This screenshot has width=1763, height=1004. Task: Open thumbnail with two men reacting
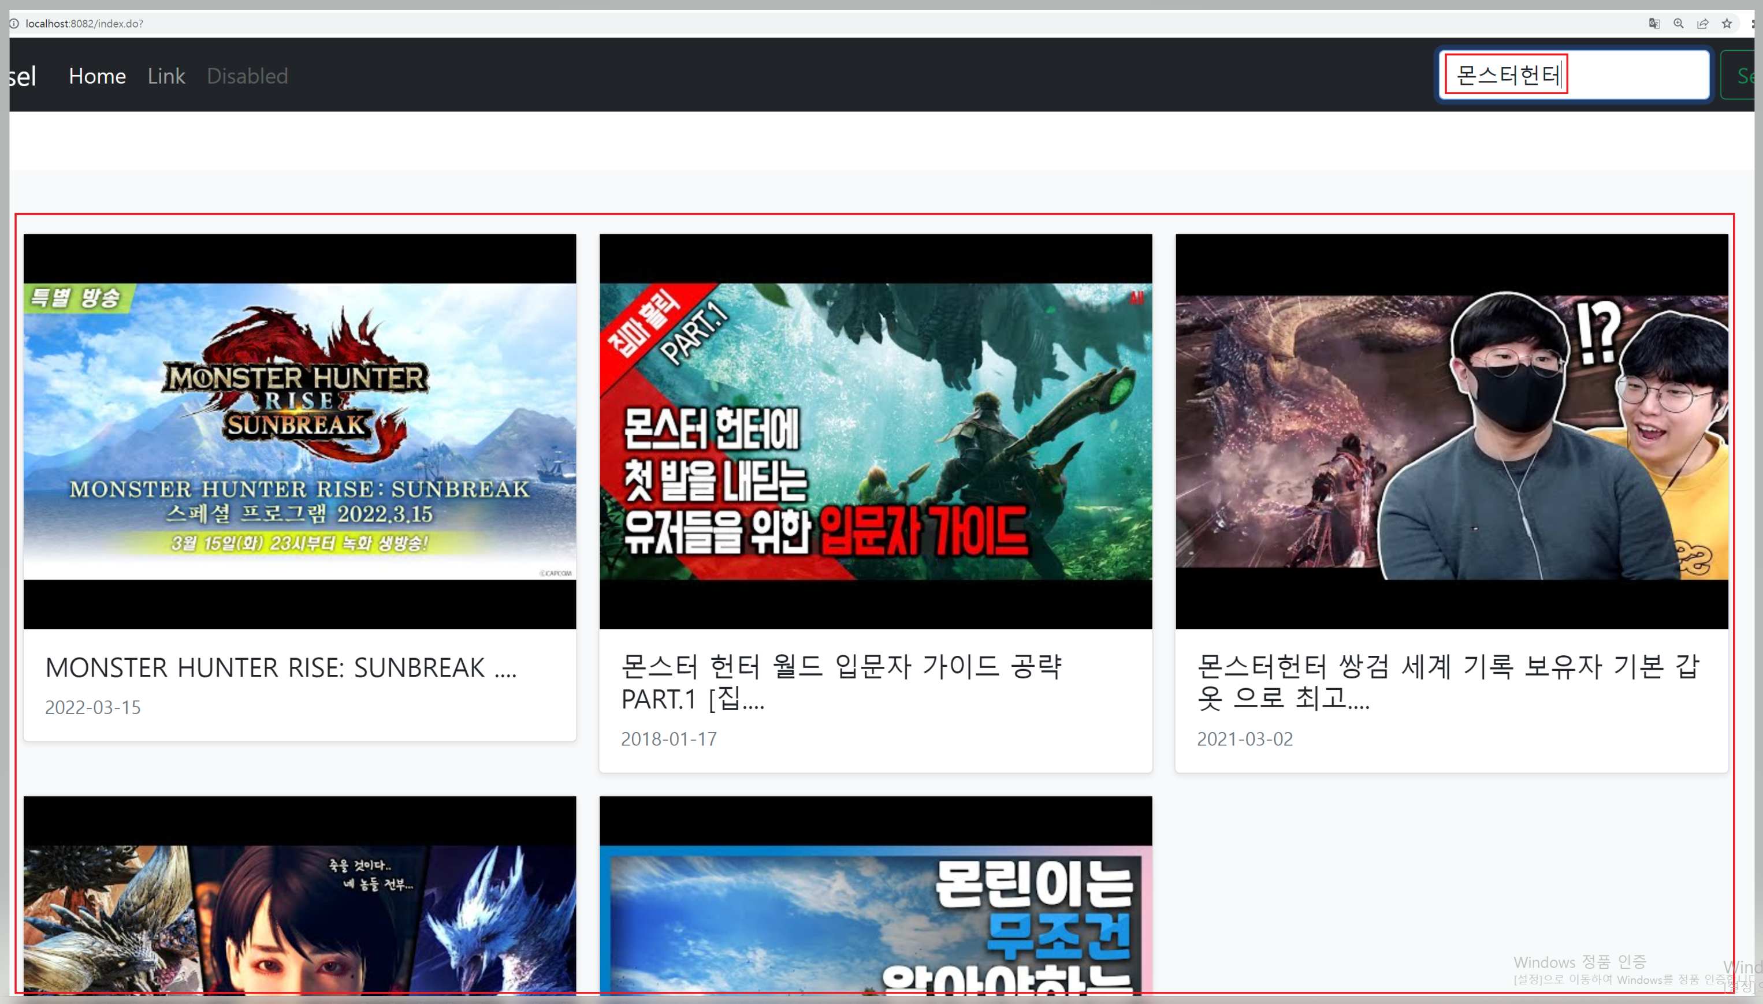click(x=1451, y=431)
